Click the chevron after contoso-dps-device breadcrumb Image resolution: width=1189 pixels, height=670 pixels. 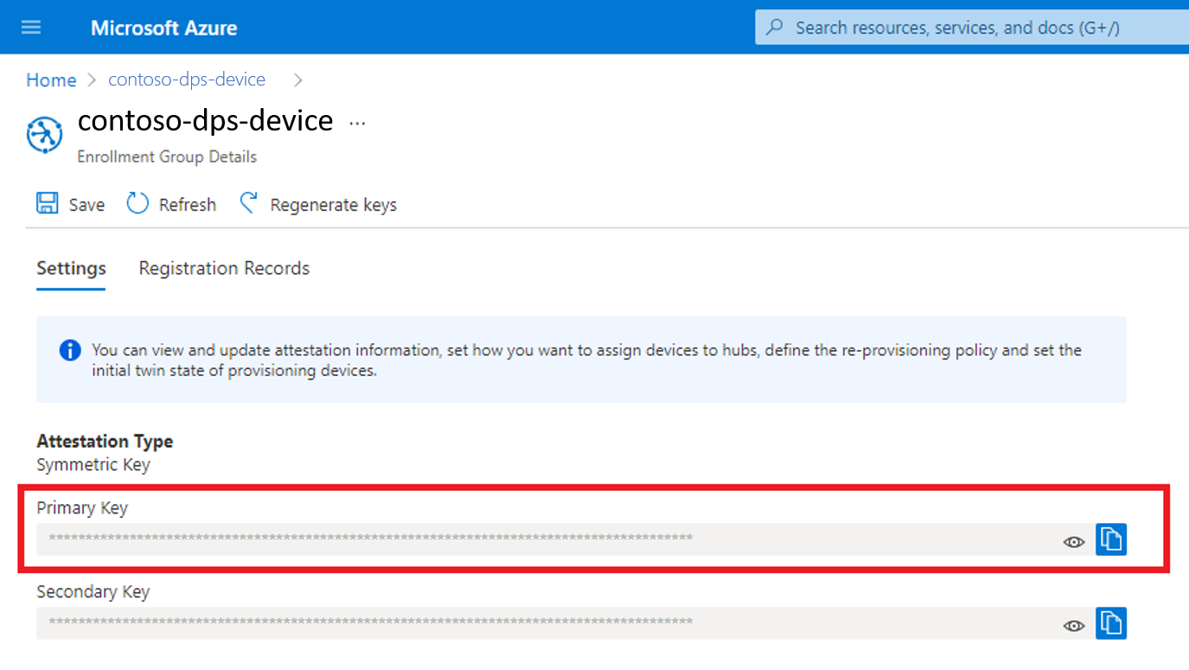click(298, 80)
